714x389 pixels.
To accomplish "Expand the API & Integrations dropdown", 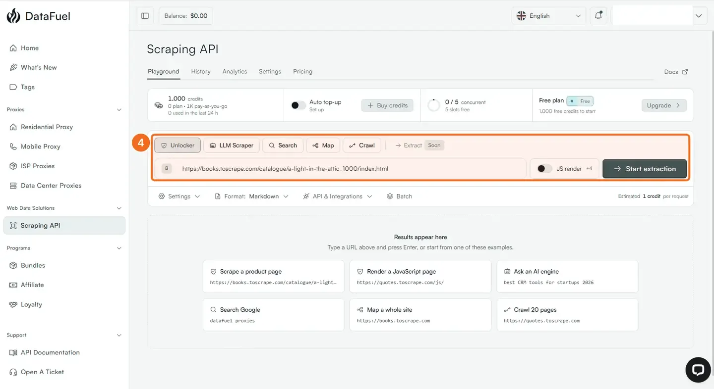I will click(338, 196).
